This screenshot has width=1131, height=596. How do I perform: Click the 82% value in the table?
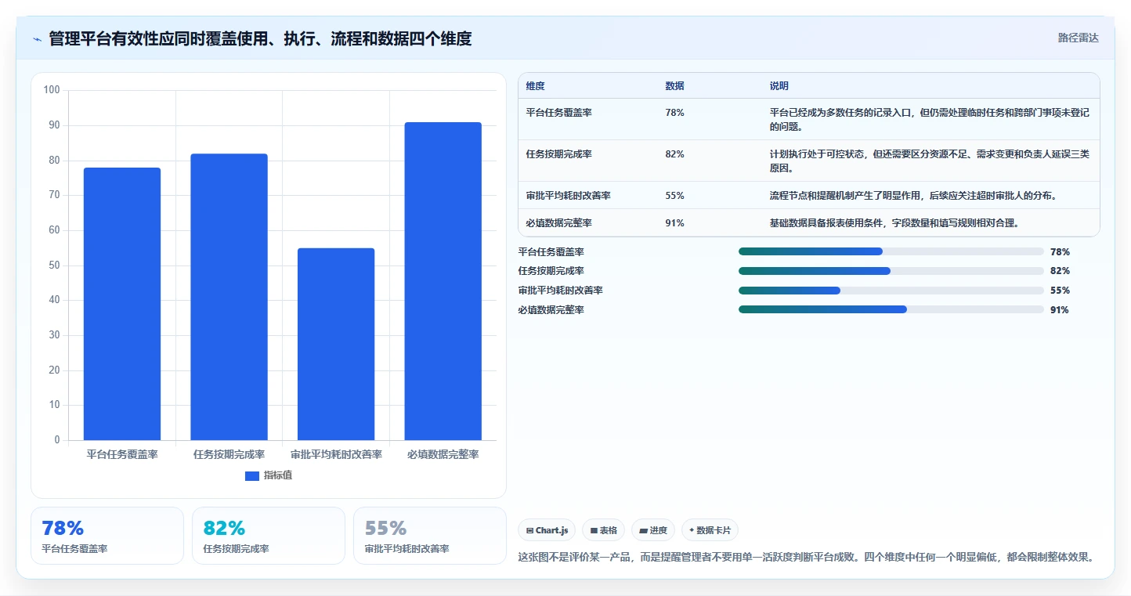(x=674, y=154)
